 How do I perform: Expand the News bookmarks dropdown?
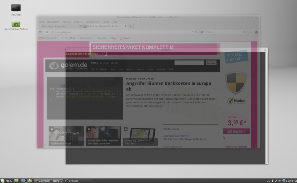126,38
